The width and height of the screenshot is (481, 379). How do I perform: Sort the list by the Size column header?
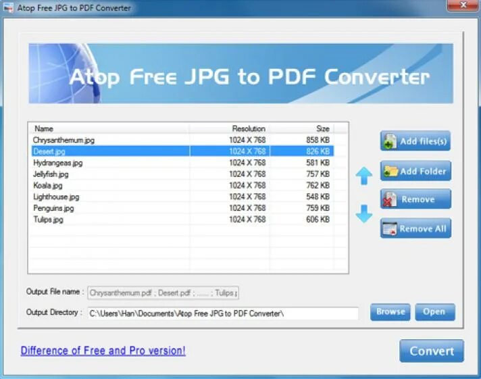(x=301, y=128)
